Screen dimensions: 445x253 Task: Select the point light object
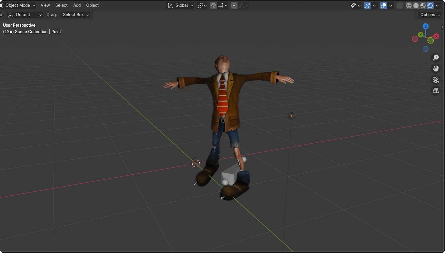(292, 116)
